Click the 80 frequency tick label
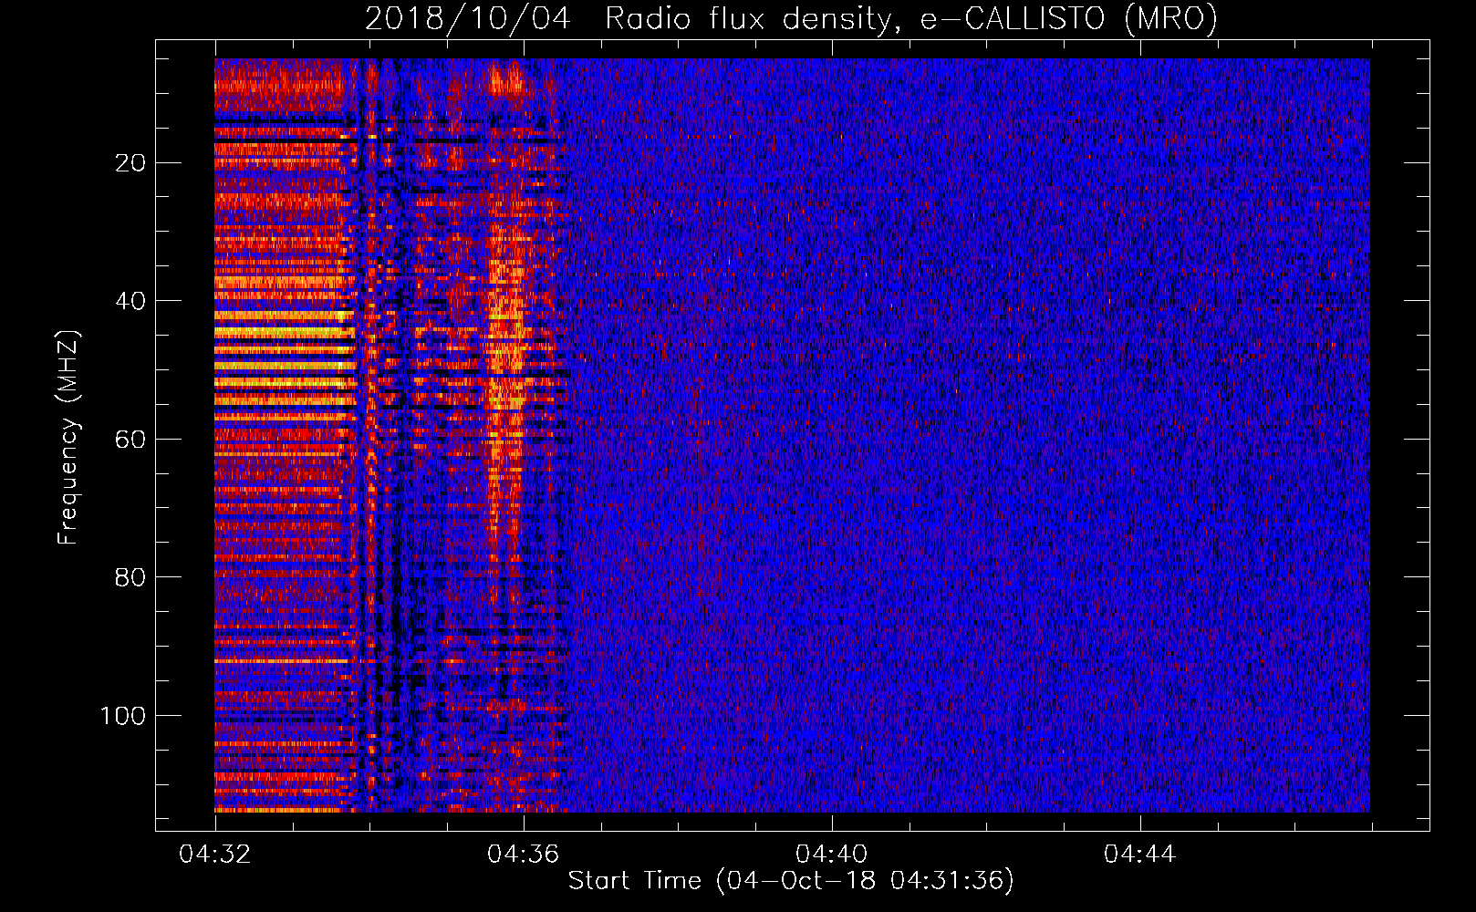The image size is (1476, 912). click(130, 577)
